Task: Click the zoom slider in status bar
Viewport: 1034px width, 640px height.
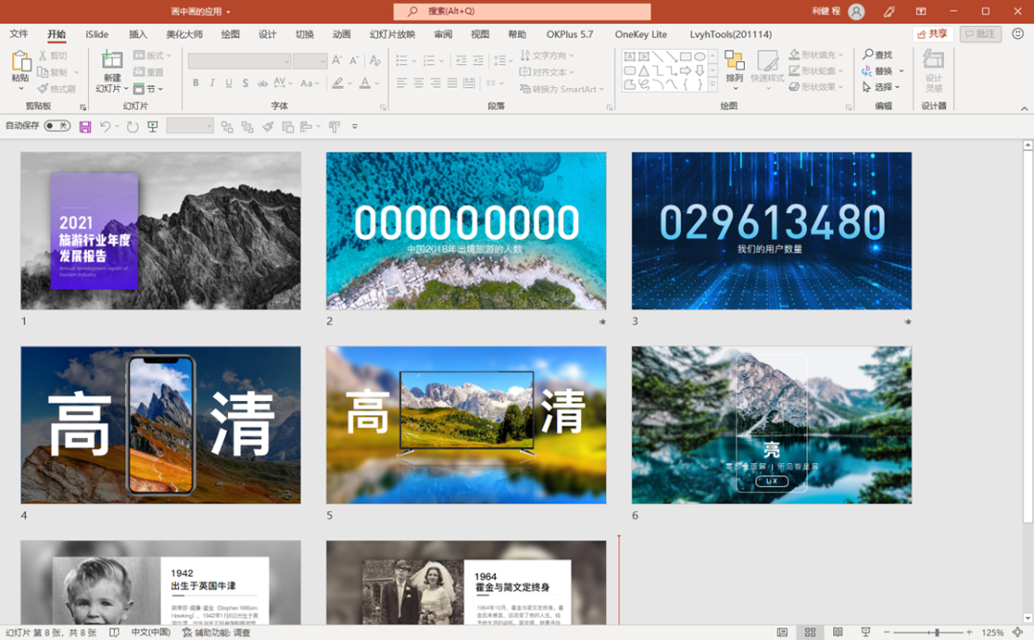Action: click(929, 632)
